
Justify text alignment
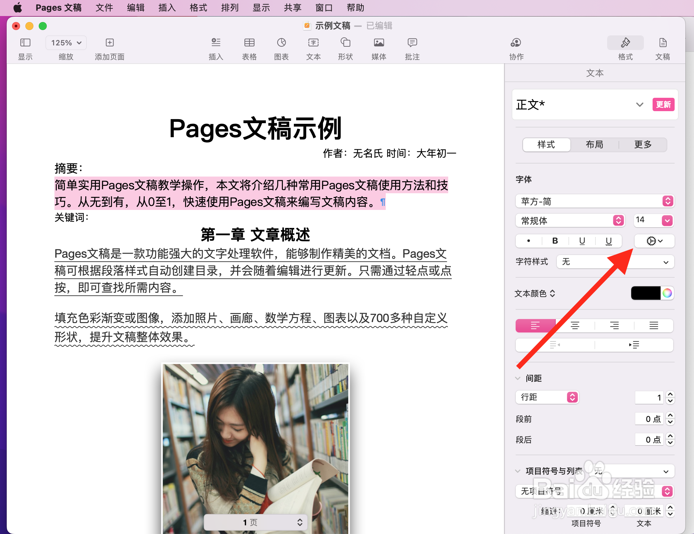tap(654, 325)
